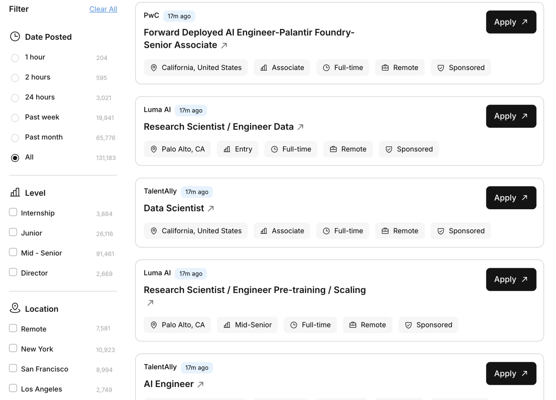This screenshot has width=556, height=400.
Task: Click arrow icon next to Data Scientist title
Action: tap(211, 209)
